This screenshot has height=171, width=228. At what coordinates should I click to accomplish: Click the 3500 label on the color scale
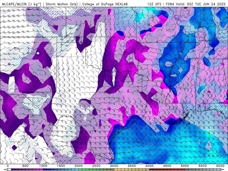point(132,166)
